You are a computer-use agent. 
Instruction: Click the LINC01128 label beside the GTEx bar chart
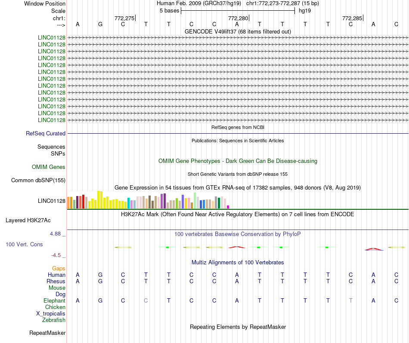click(x=52, y=201)
